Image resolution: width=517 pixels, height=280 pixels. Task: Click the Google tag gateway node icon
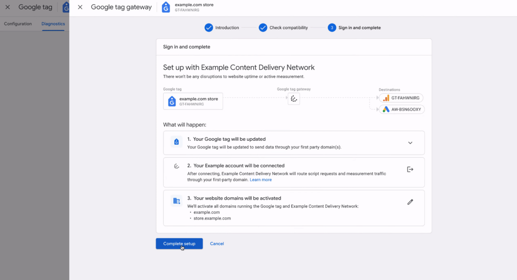pos(294,99)
